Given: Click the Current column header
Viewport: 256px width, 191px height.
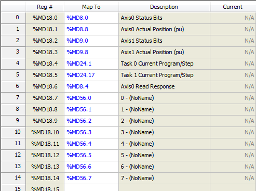Looking at the screenshot, I should pos(233,7).
